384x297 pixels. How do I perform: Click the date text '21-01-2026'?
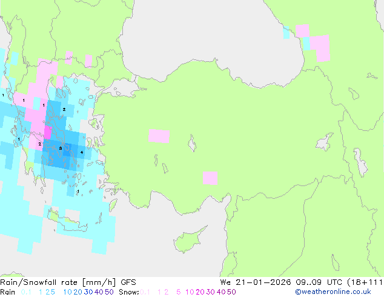click(x=263, y=282)
